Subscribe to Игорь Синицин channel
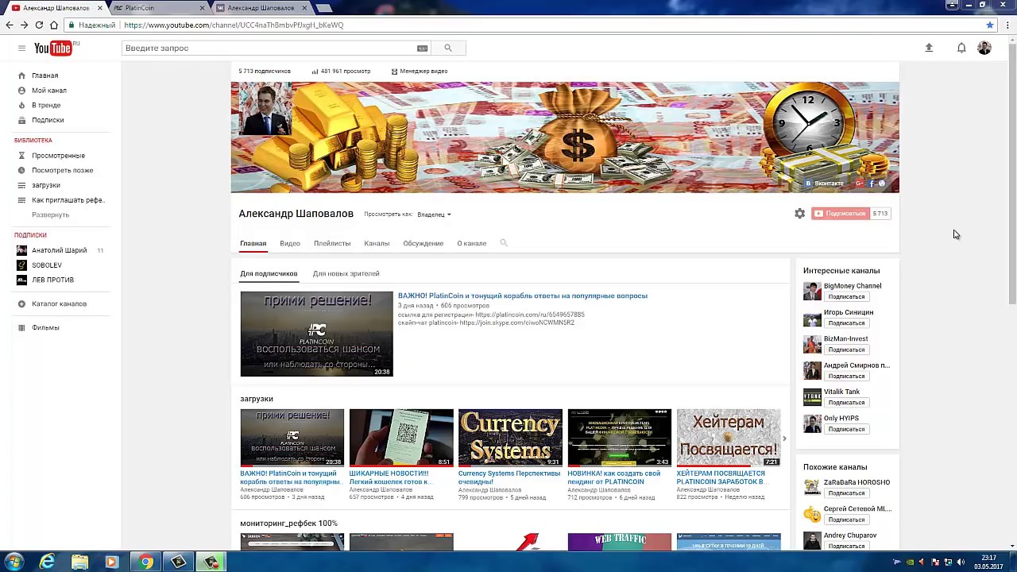 846,323
